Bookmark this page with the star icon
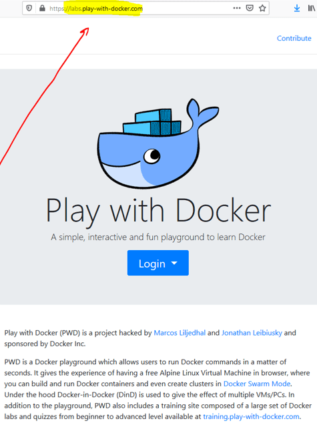The width and height of the screenshot is (317, 429). (x=262, y=8)
